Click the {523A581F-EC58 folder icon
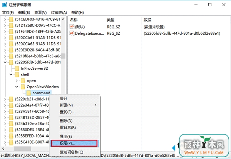Viewport: 231px width, 159px height. 11,111
